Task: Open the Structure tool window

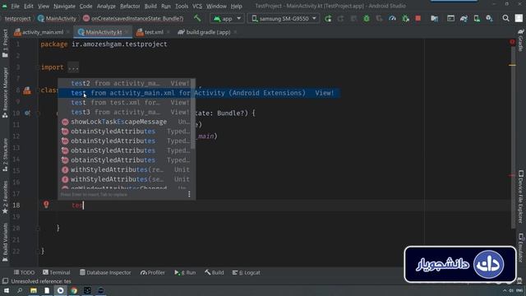Action: click(5, 155)
